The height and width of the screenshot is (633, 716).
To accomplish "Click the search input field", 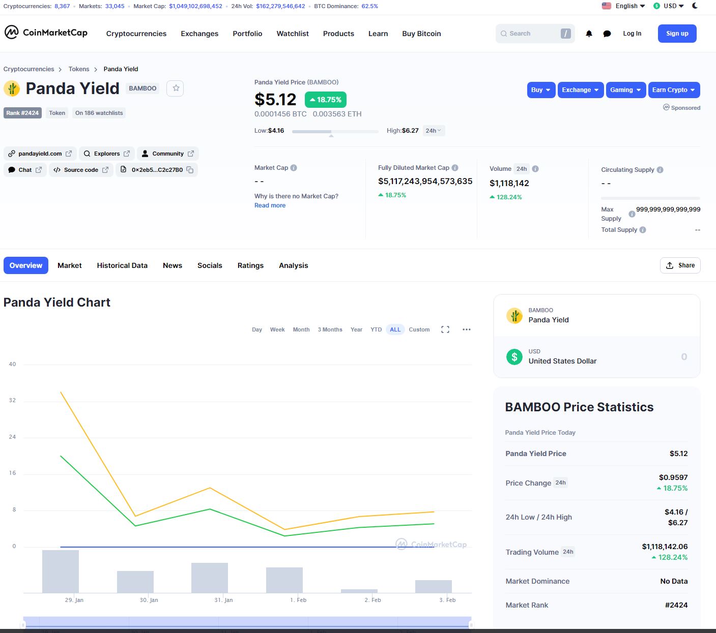I will [x=535, y=34].
